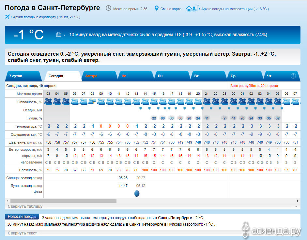Click cloudiness icon for hour 08 today
Screen dimensions: 307x240
[x=92, y=102]
